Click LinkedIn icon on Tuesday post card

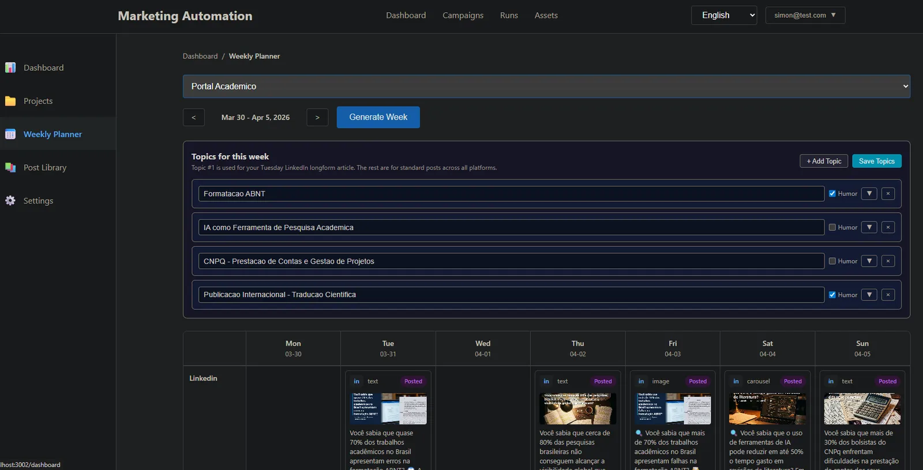click(357, 381)
